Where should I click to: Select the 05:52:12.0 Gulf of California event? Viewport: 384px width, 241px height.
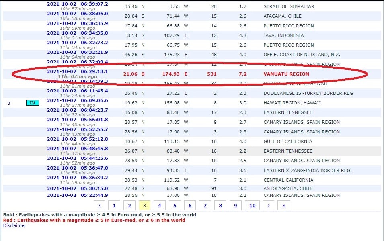77,139
